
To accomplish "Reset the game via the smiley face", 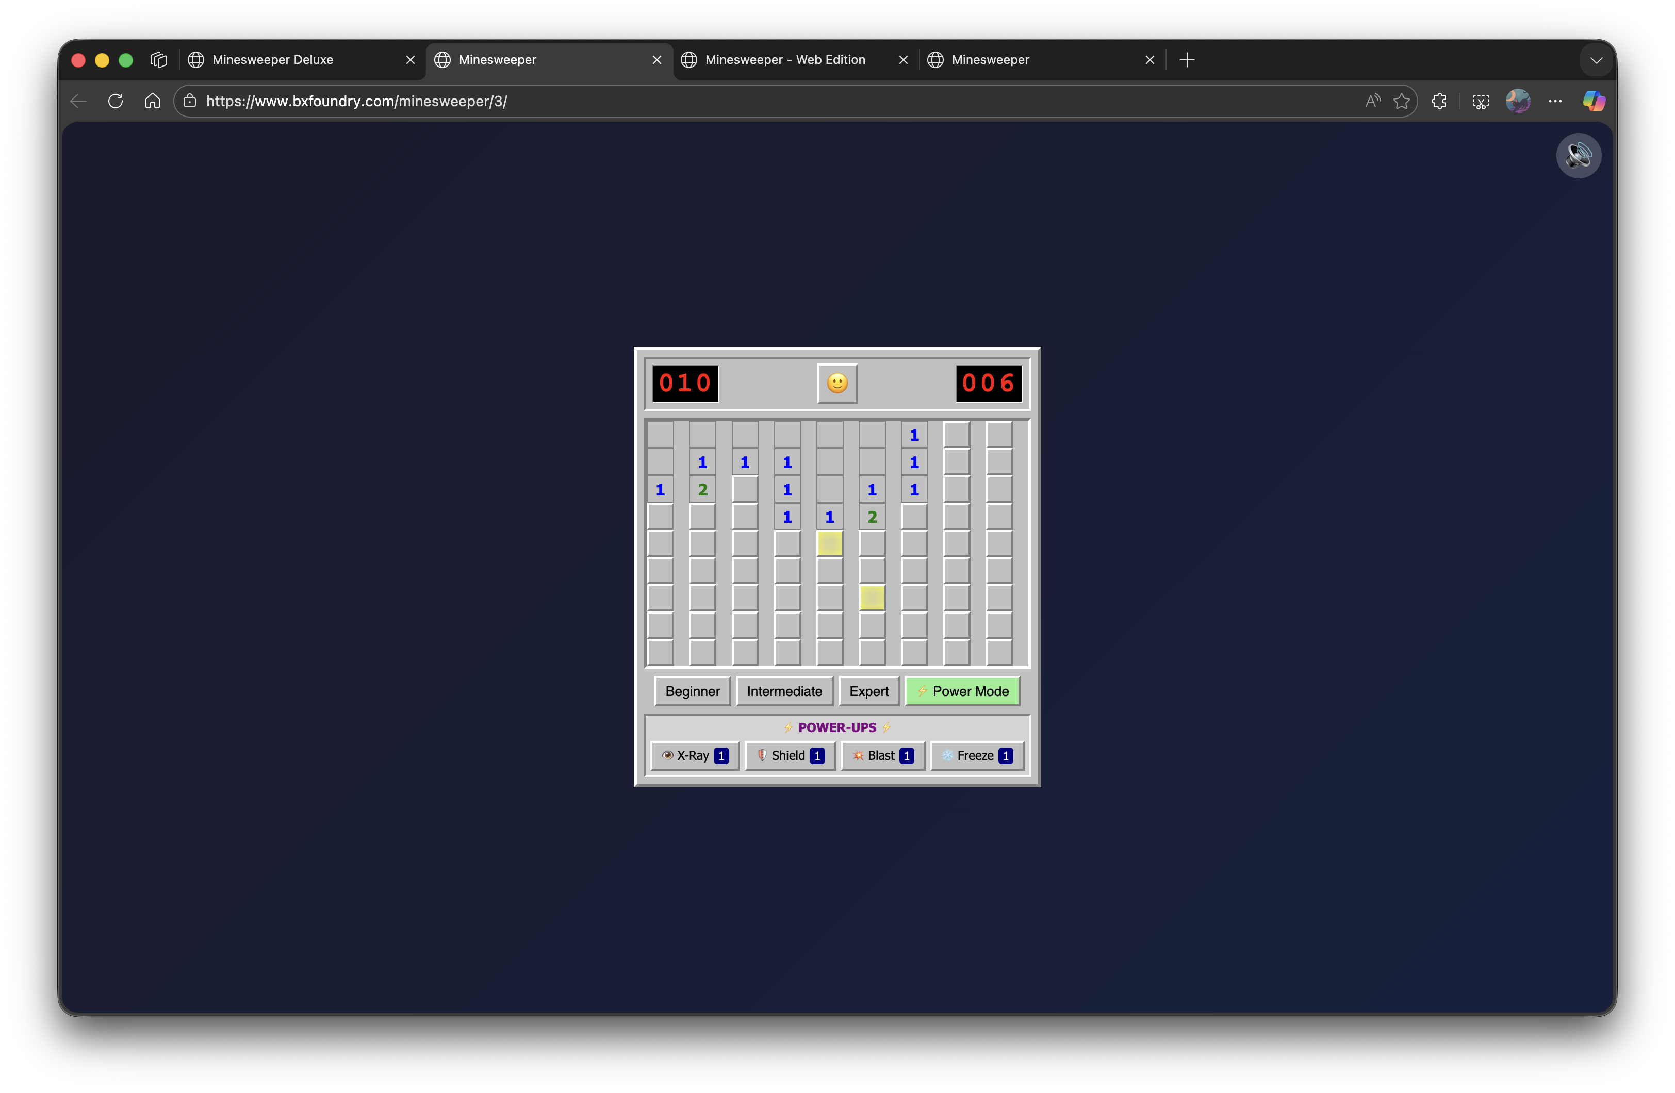I will (837, 384).
